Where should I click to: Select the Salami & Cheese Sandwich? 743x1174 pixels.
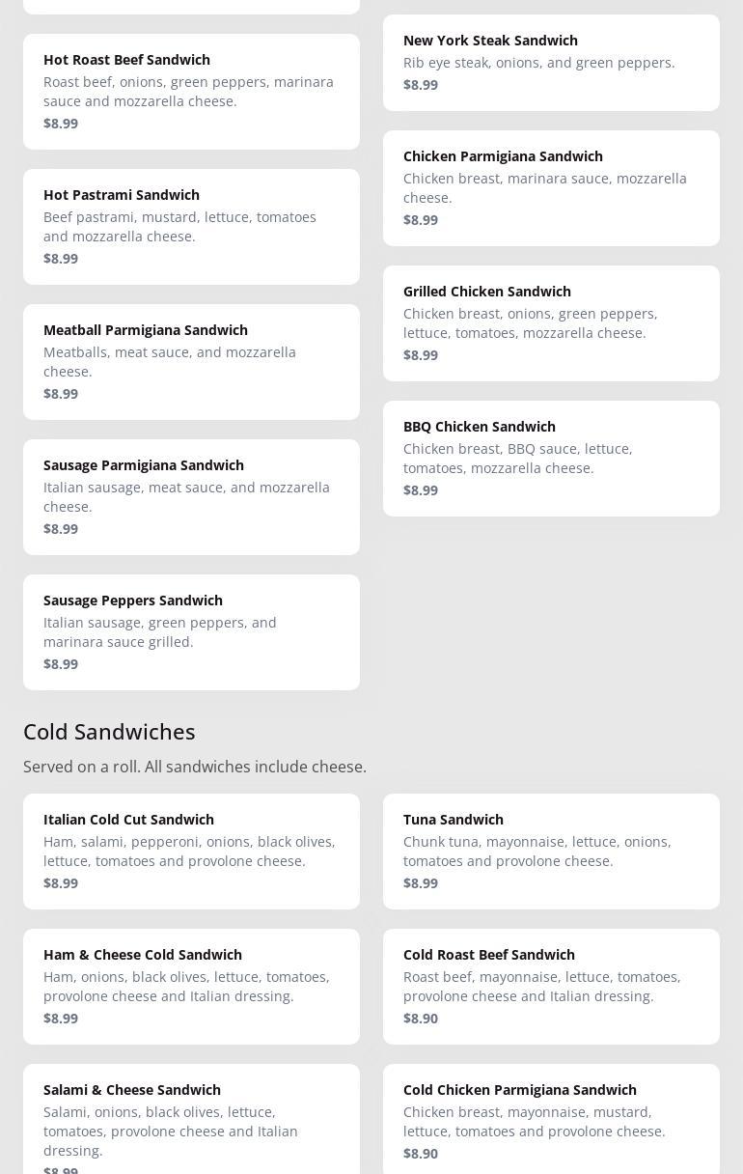tap(191, 1120)
